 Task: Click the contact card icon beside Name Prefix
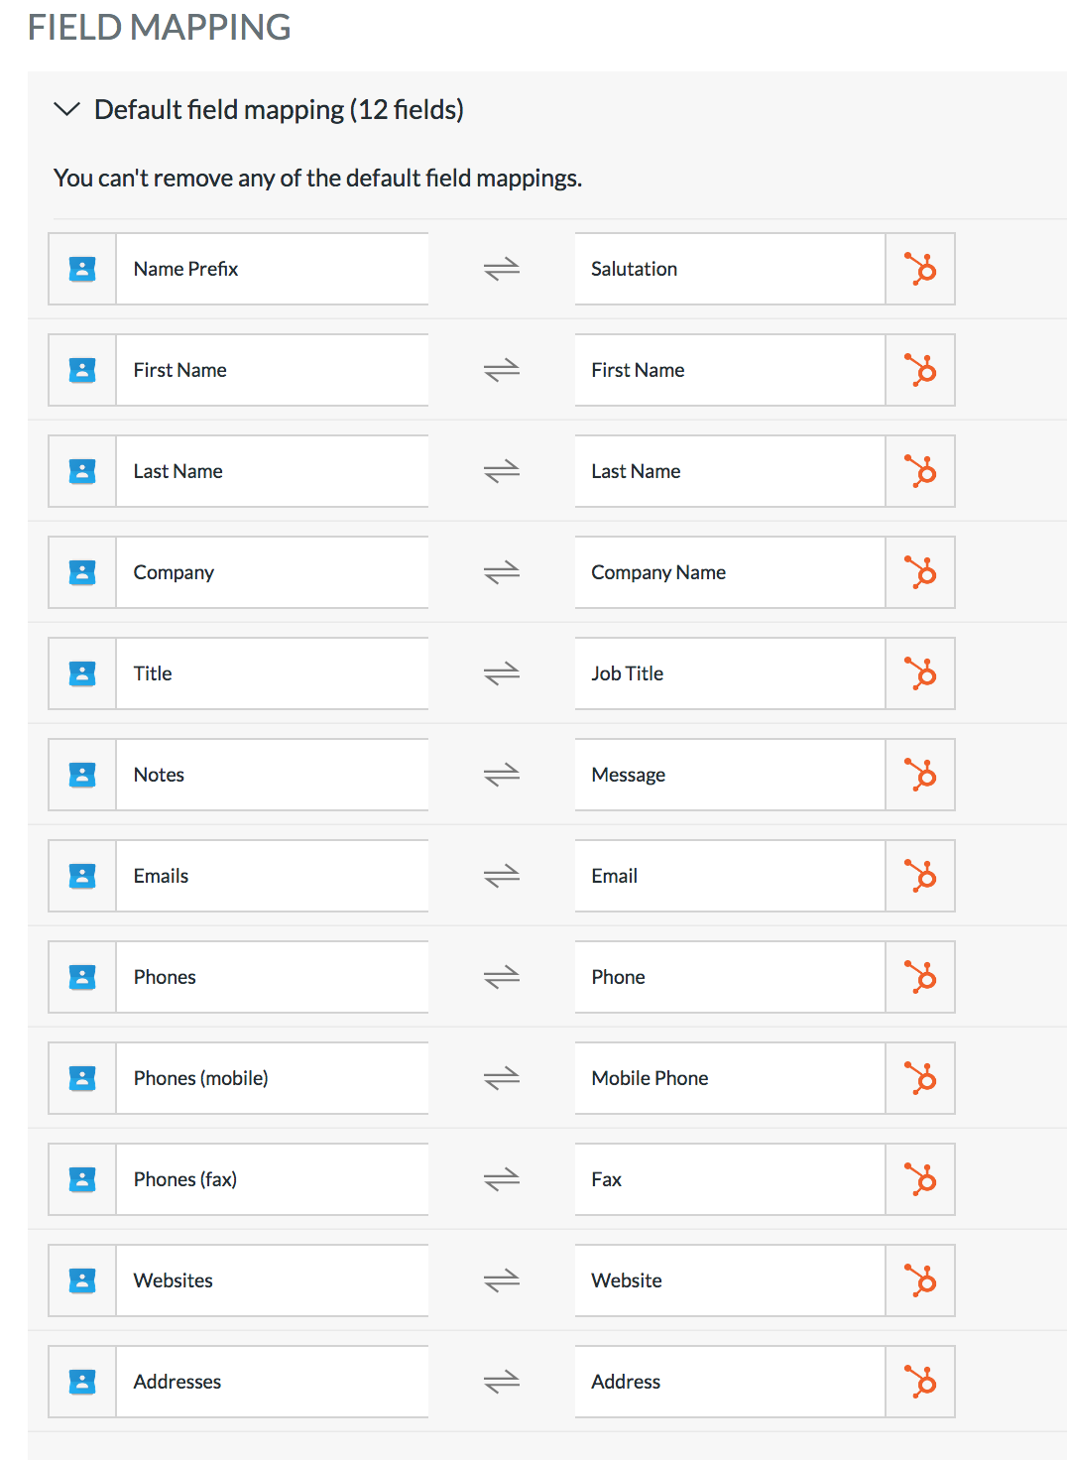coord(82,269)
